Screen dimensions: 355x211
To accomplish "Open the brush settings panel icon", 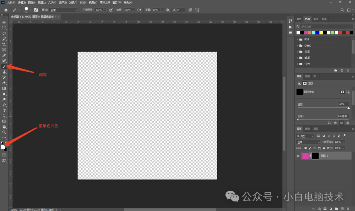I will tap(36, 10).
